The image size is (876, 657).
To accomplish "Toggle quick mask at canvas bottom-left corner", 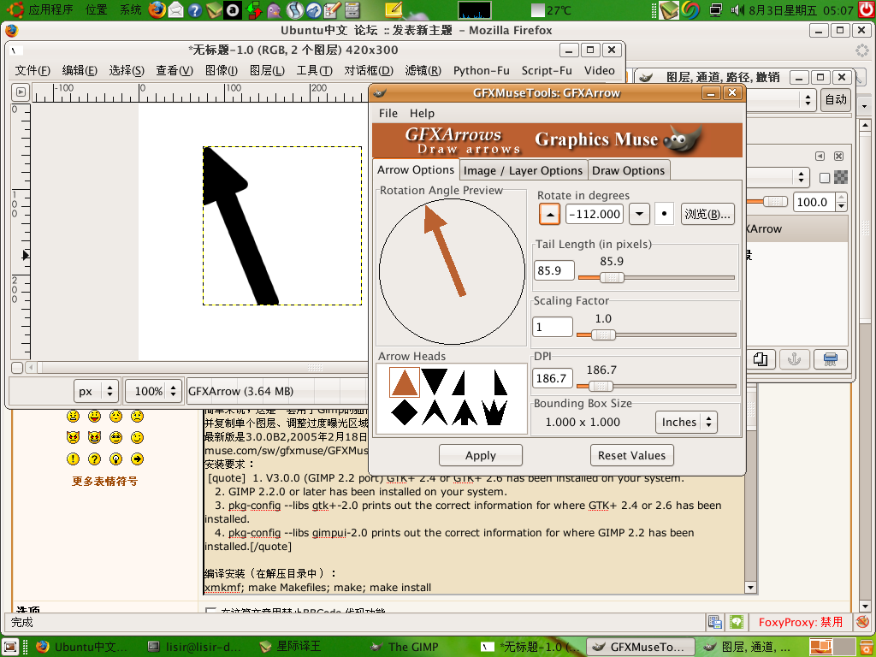I will [x=17, y=367].
